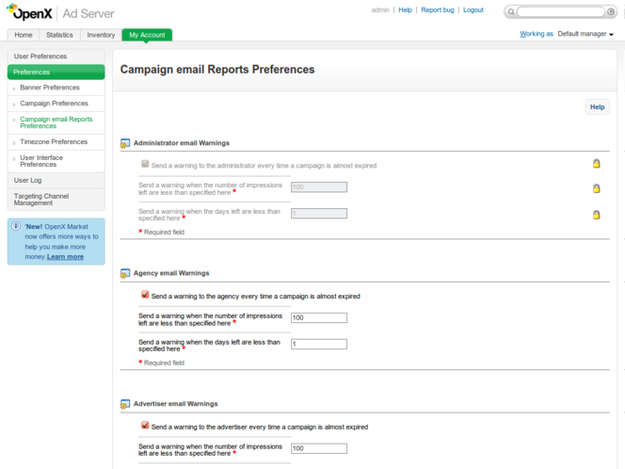Click lock icon beside administrator impressions field
This screenshot has height=469, width=625.
(596, 188)
